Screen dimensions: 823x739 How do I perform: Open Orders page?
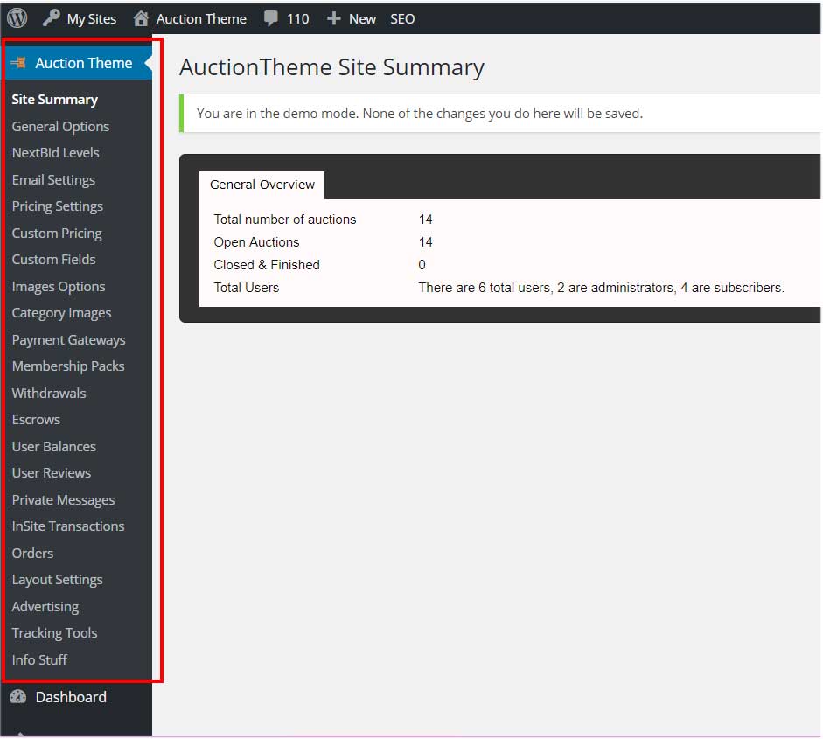(32, 554)
